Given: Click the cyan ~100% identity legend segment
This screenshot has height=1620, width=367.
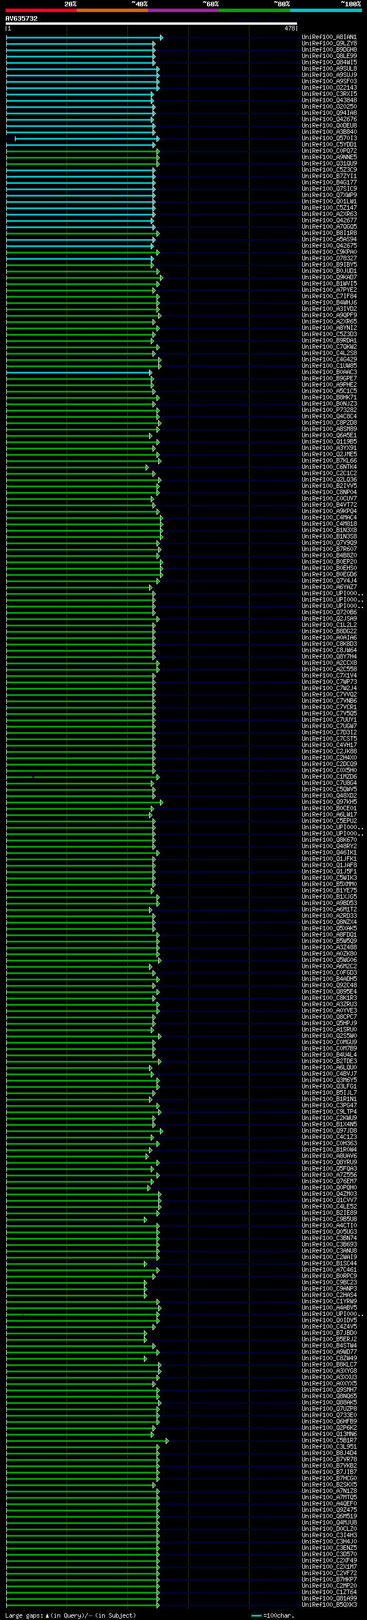Looking at the screenshot, I should coord(326,10).
